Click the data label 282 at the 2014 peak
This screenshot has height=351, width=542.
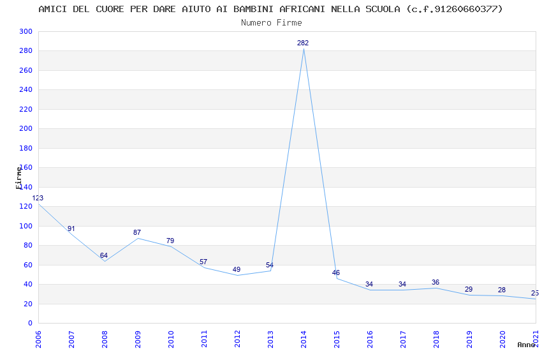click(x=303, y=43)
